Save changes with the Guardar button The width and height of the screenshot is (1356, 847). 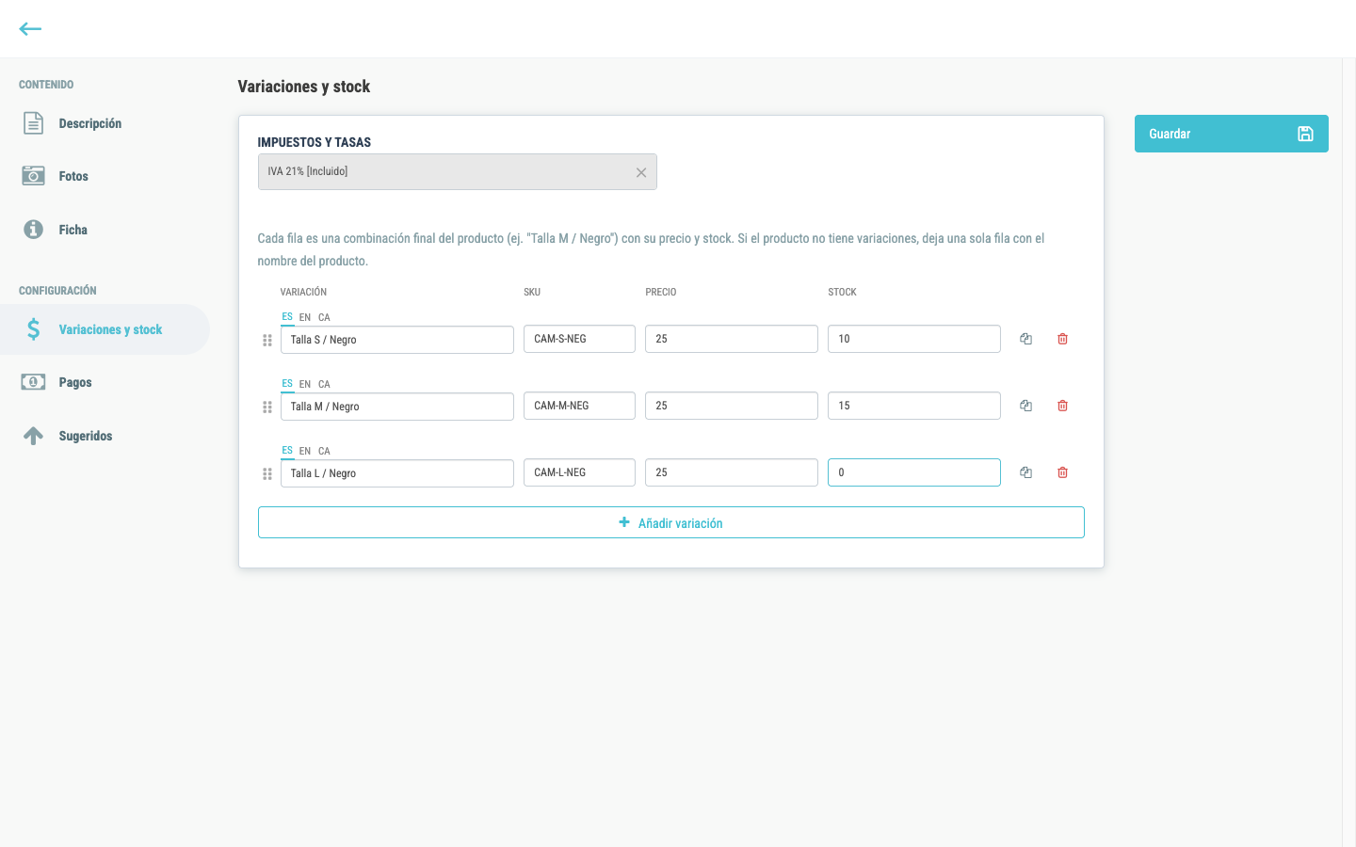click(1232, 134)
